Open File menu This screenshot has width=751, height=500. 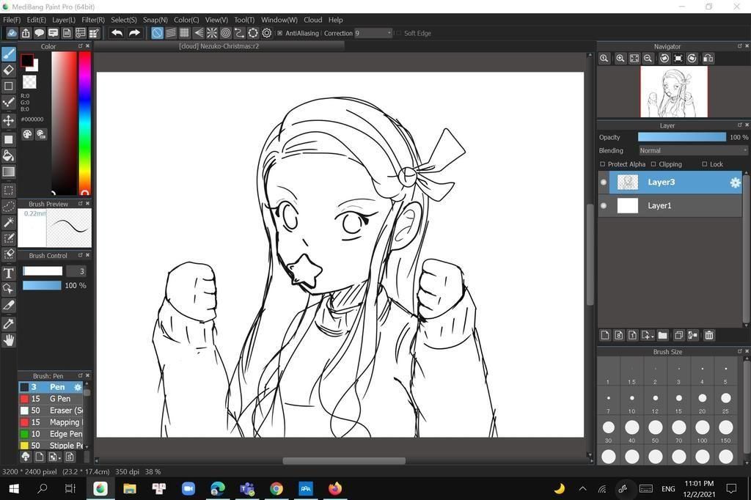[x=12, y=20]
